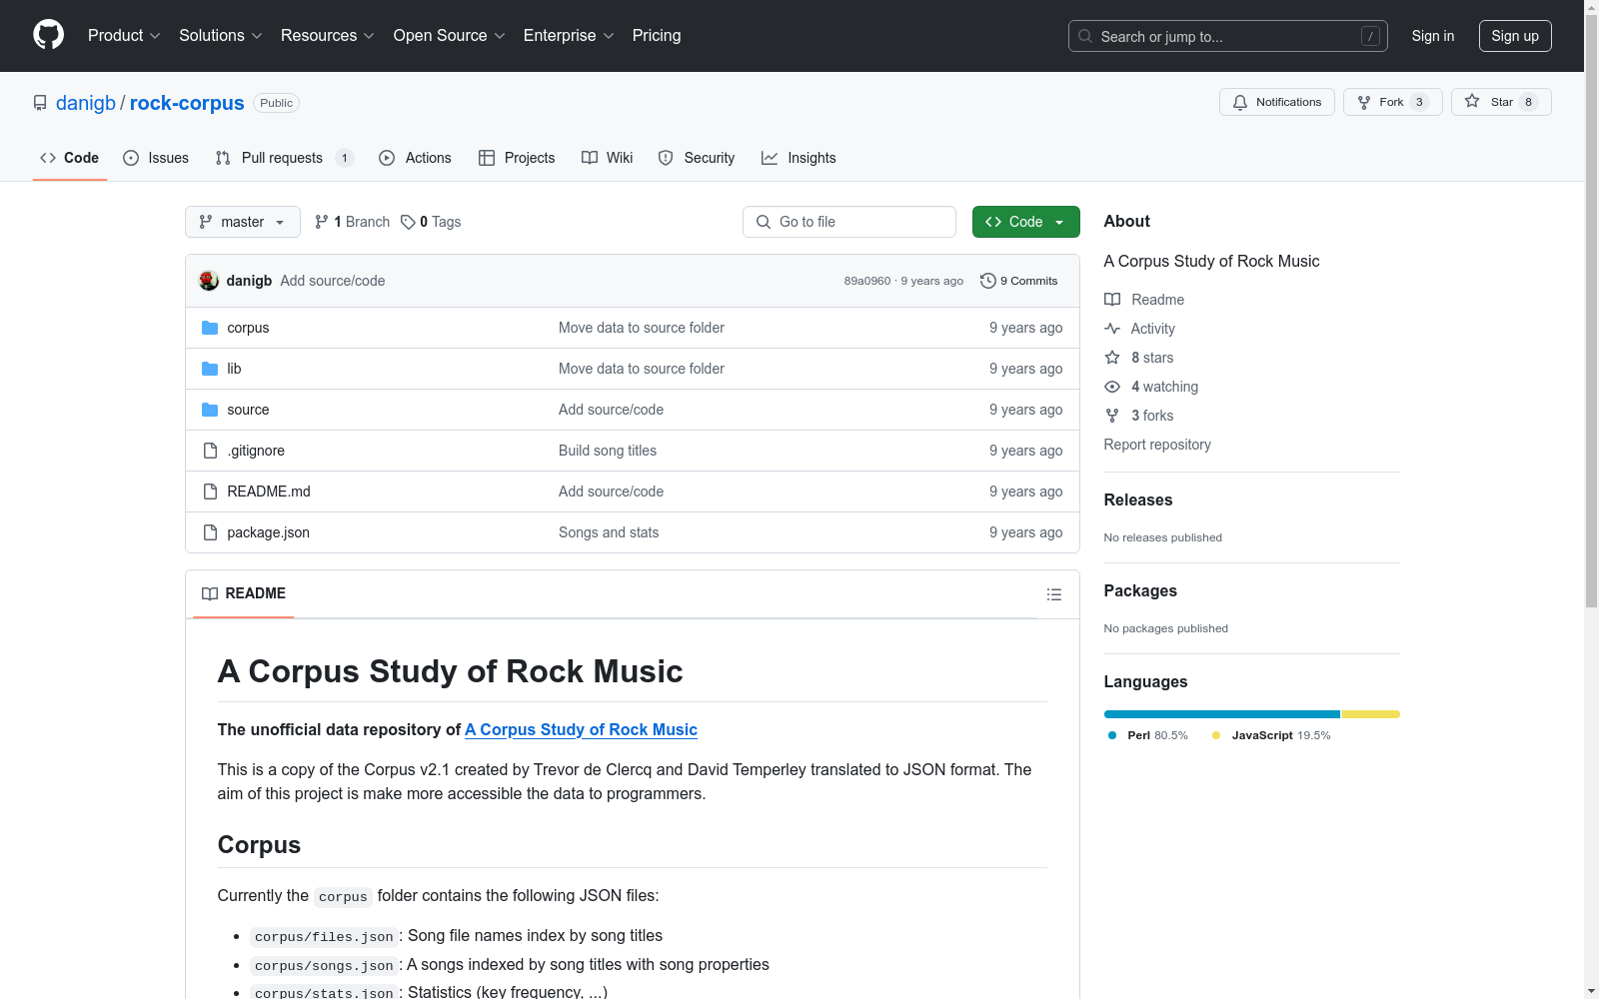Open the green Code dropdown
Viewport: 1599px width, 999px height.
(1026, 222)
